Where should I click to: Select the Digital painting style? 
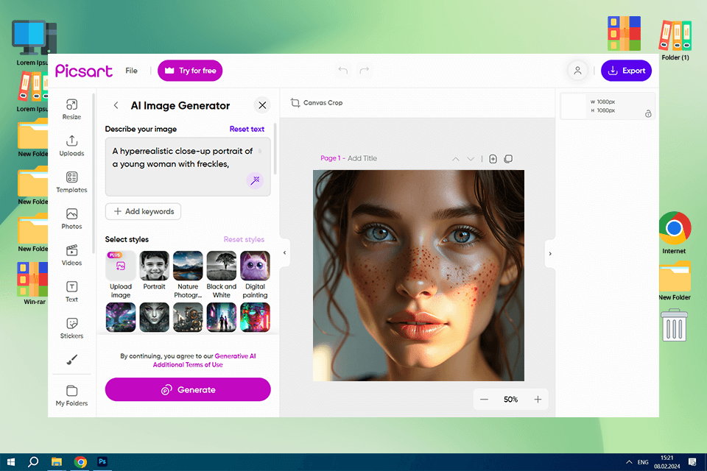tap(256, 275)
